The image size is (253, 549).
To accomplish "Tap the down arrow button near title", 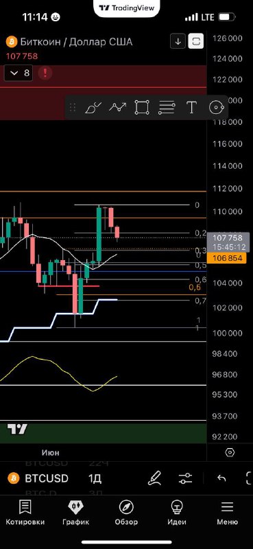I will [178, 42].
